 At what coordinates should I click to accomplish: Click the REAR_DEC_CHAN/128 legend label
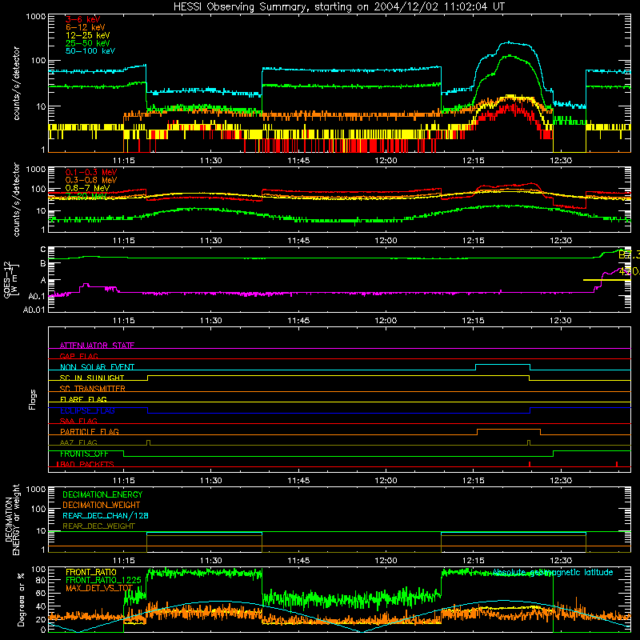point(106,515)
